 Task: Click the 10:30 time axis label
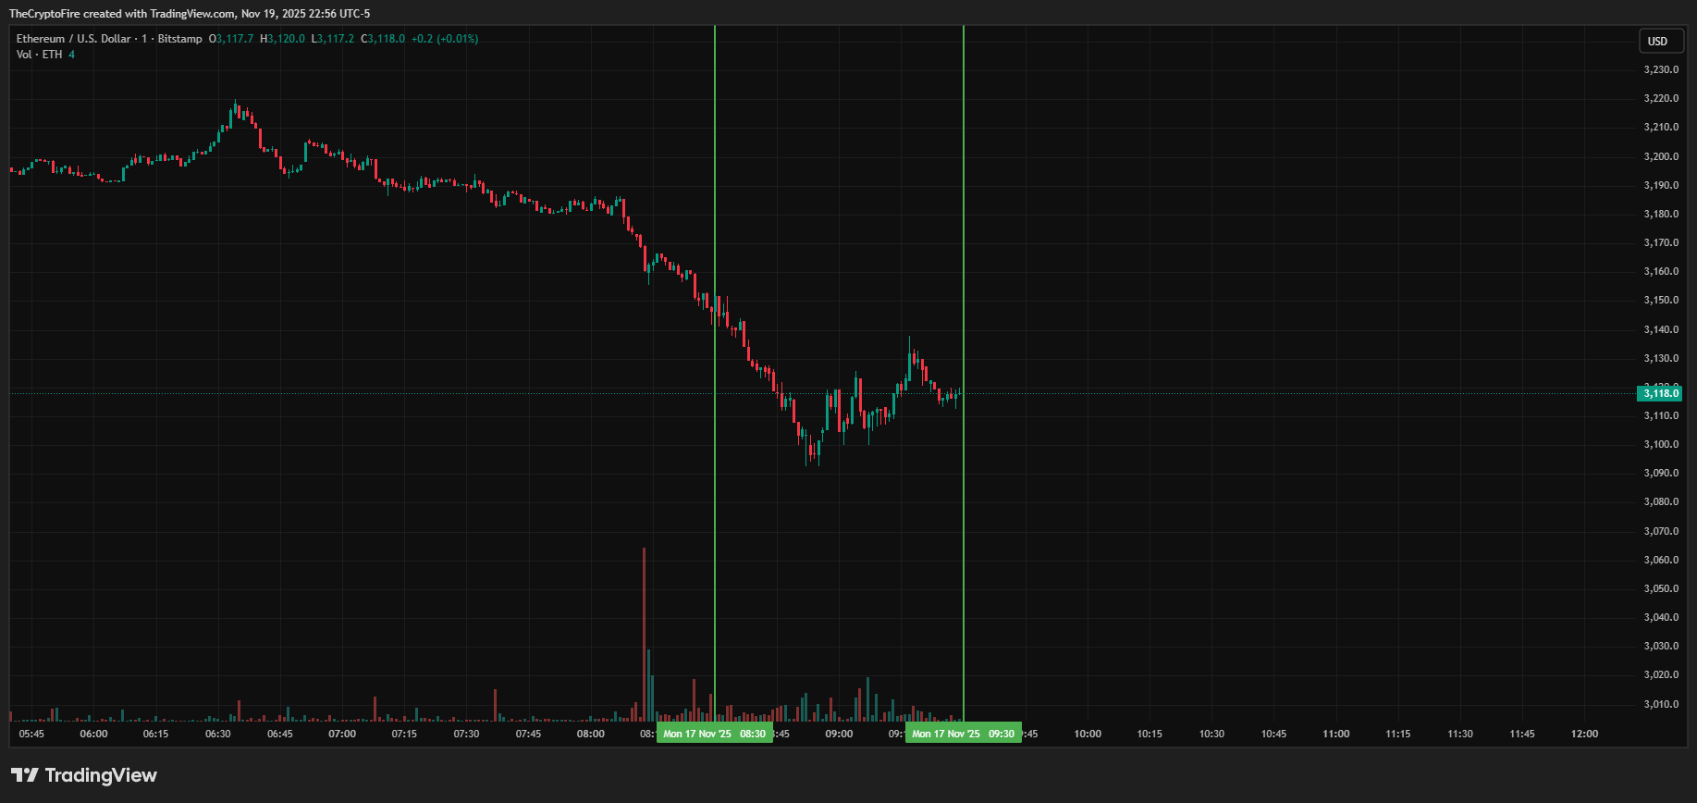(x=1211, y=734)
